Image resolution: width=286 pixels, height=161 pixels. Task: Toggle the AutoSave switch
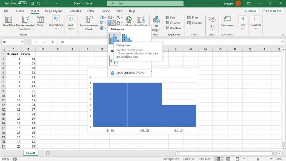pyautogui.click(x=22, y=3)
